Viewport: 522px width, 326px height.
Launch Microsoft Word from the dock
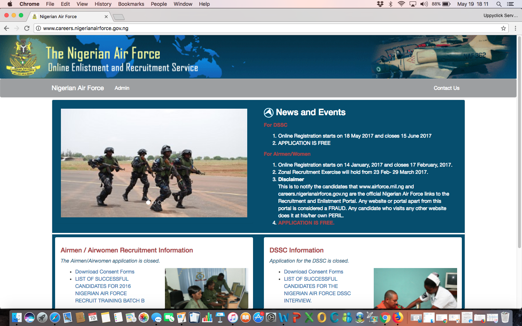283,318
